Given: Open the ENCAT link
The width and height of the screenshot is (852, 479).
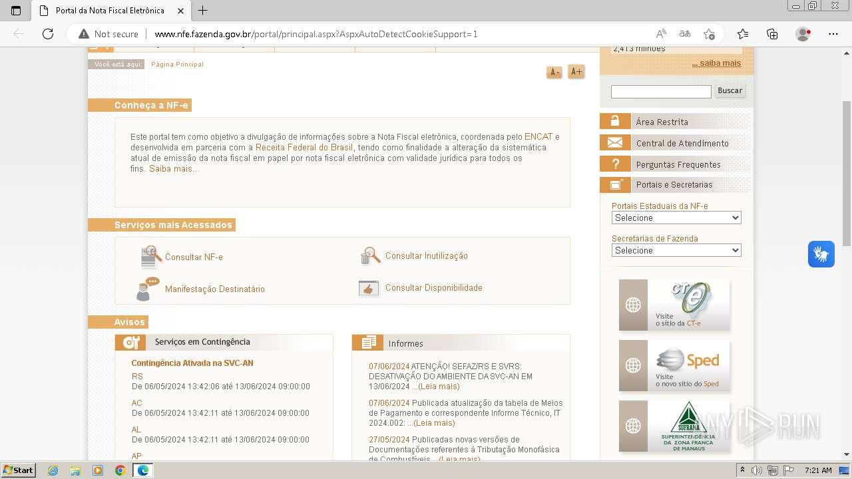Looking at the screenshot, I should [538, 137].
